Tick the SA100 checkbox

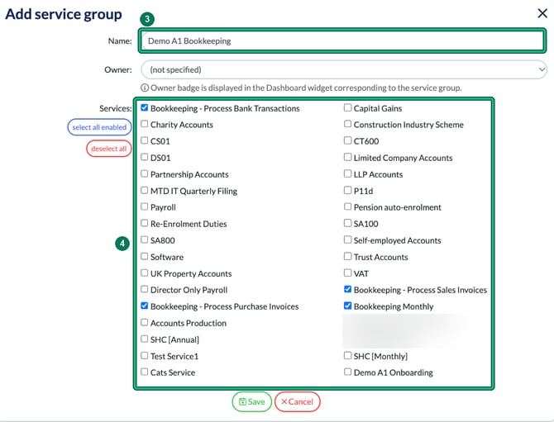tap(347, 223)
